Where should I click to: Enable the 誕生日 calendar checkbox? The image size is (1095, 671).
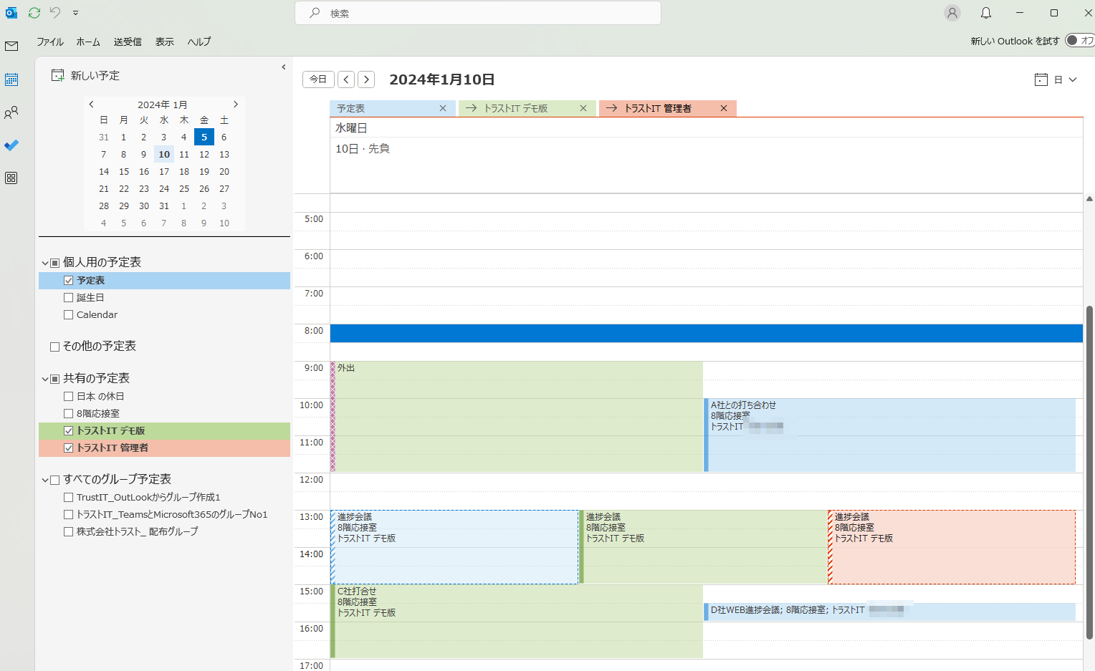69,298
